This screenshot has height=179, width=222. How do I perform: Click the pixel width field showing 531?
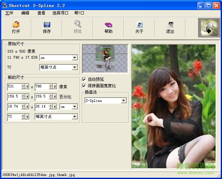point(14,86)
